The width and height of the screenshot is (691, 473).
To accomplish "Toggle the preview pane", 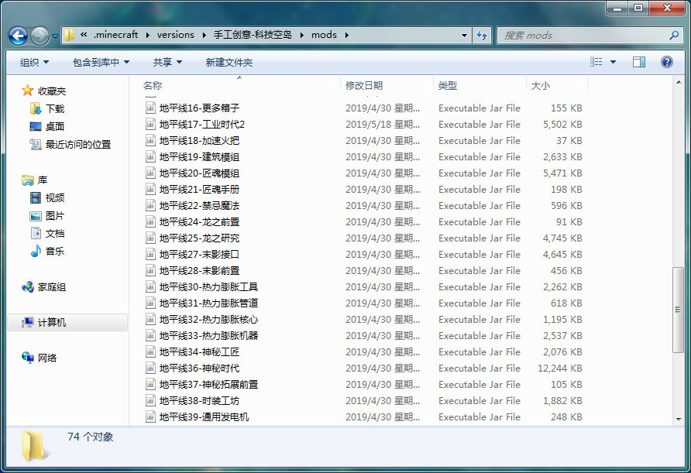I will click(639, 62).
